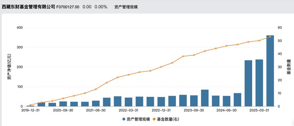Screen dimensions: 294x126
Task: Click the 2024-06-30 axis label
Action: 226,110
